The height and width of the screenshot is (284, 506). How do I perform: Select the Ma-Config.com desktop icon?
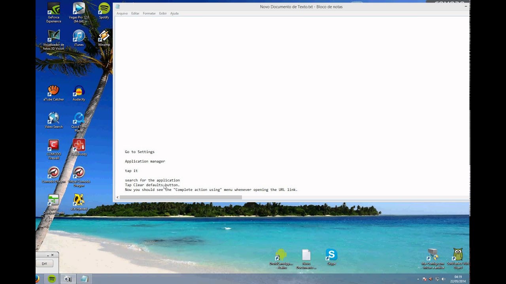[x=433, y=259]
